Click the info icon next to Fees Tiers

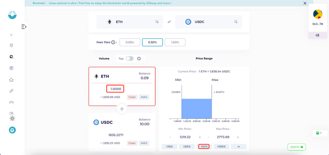tap(113, 42)
